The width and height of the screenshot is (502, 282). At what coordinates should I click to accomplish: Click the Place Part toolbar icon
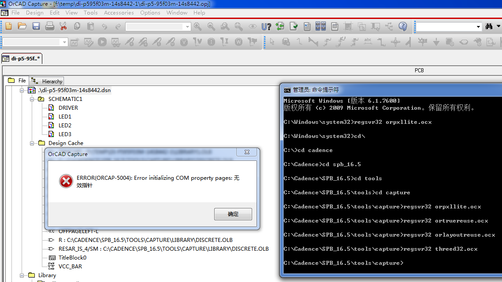click(286, 42)
